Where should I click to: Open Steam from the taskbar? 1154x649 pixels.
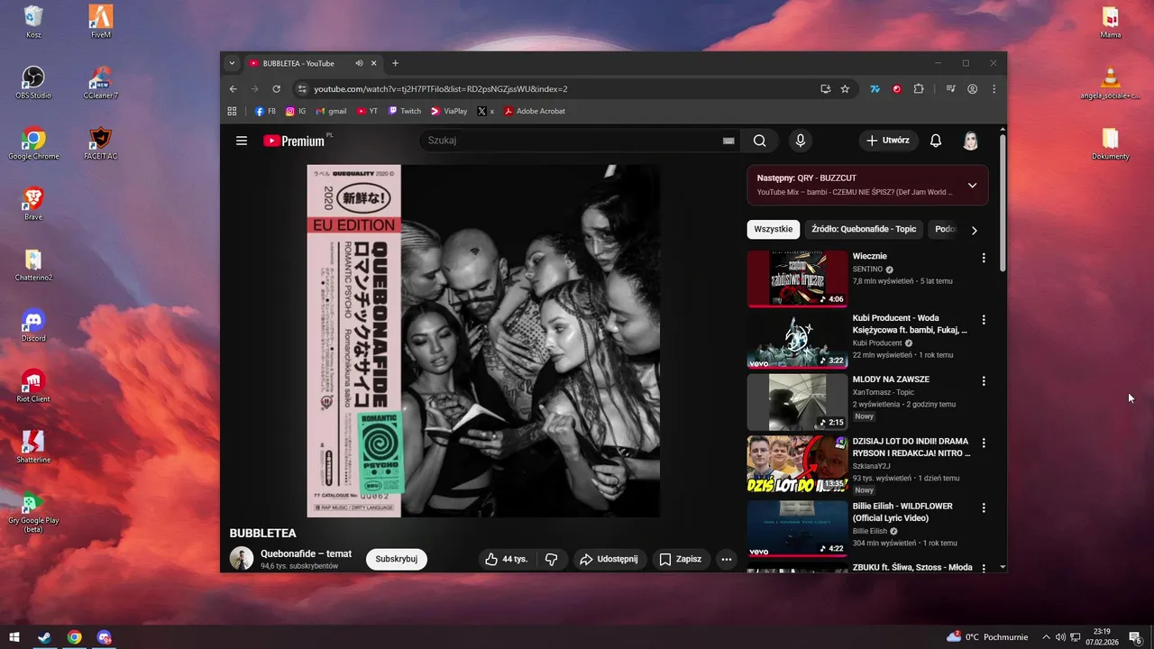click(x=44, y=637)
